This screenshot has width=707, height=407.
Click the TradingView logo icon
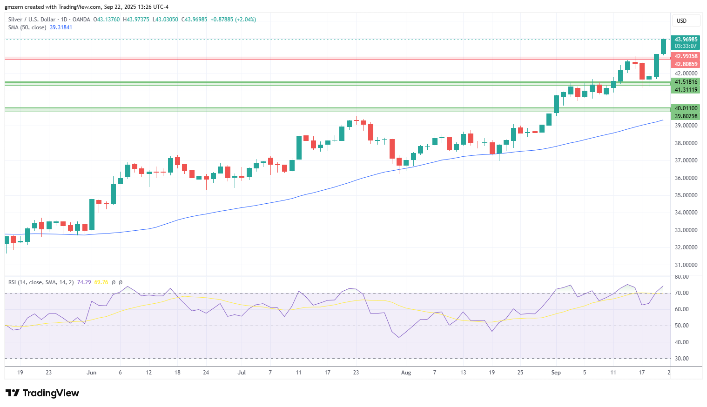pyautogui.click(x=13, y=393)
